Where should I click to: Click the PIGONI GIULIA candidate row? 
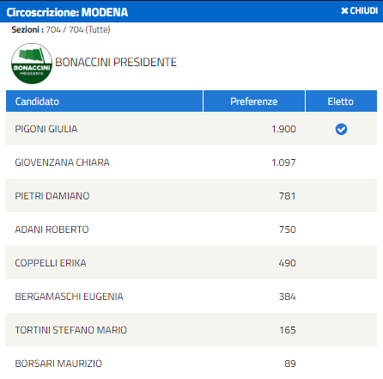pyautogui.click(x=191, y=129)
